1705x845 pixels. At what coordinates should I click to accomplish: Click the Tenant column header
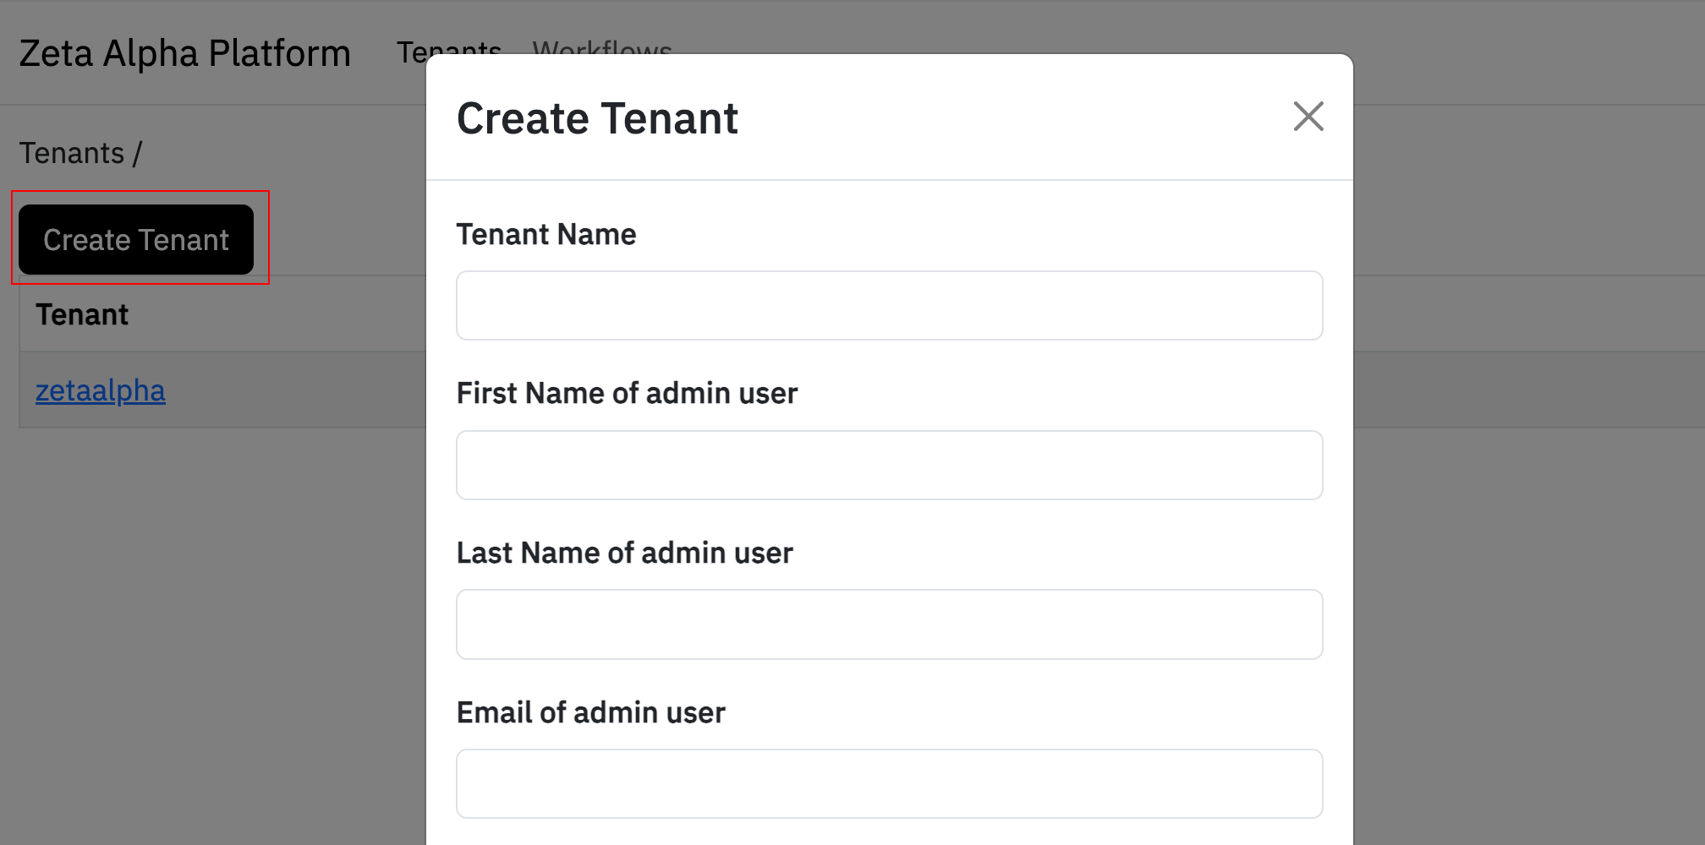pos(82,314)
